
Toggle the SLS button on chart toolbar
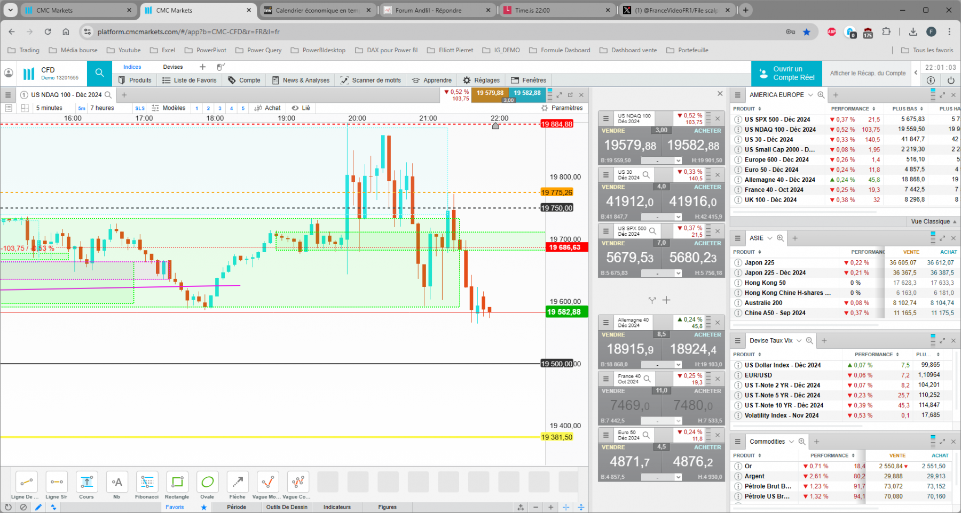(140, 108)
